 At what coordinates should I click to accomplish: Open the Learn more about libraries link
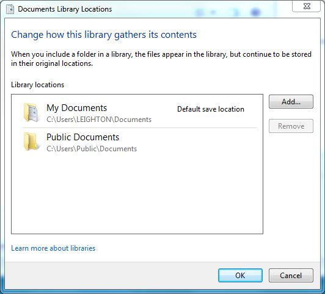(x=53, y=248)
